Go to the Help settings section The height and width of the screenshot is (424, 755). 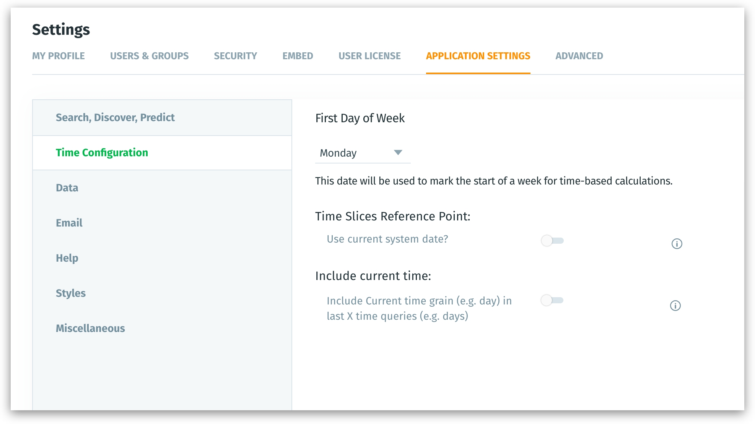(67, 258)
